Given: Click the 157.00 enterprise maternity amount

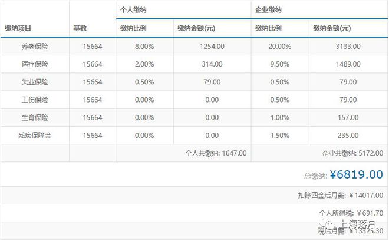Looking at the screenshot, I should coord(348,117).
